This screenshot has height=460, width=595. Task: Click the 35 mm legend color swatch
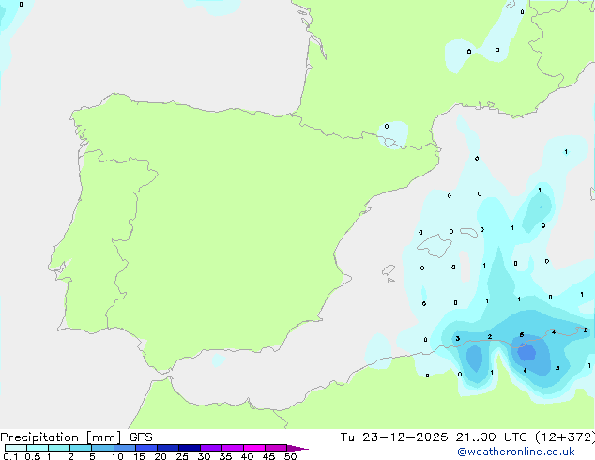click(x=232, y=448)
